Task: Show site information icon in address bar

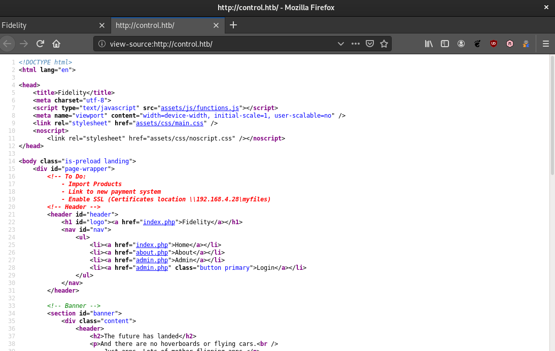Action: (102, 44)
